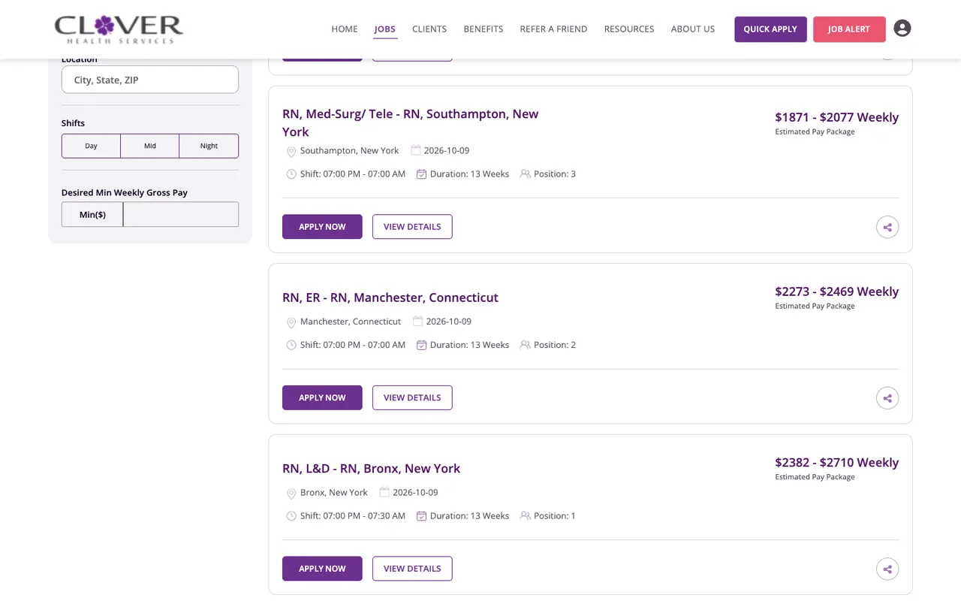Open the Clients page
Viewport: 961px width, 601px height.
point(429,29)
